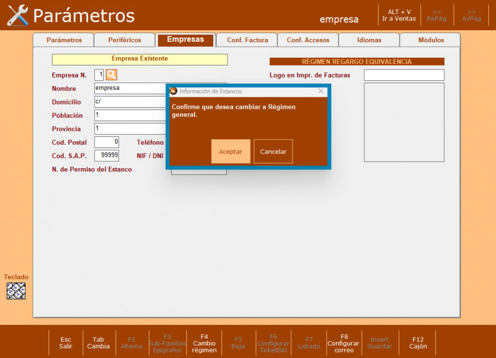Click Cancelar in the confirmation dialog

(273, 151)
